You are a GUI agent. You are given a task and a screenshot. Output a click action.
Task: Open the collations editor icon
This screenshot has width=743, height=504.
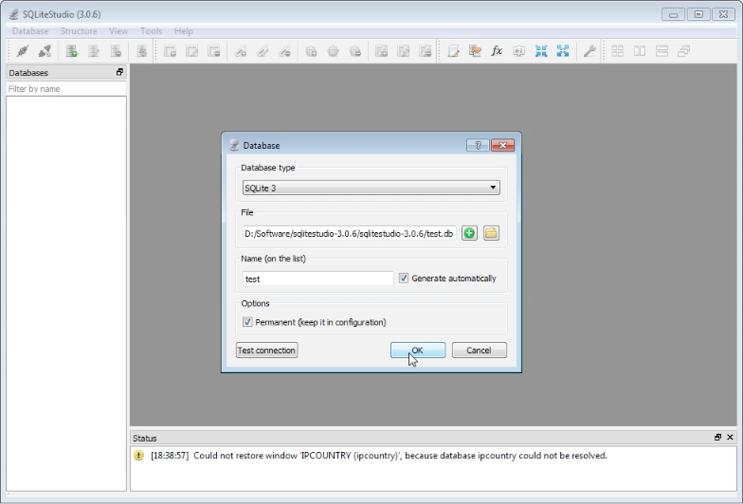point(519,51)
